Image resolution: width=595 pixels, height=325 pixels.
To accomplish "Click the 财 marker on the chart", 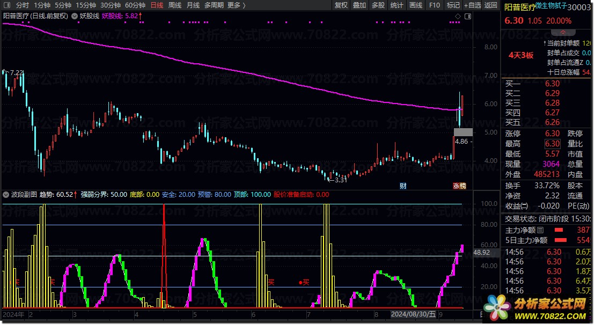I will click(x=403, y=186).
